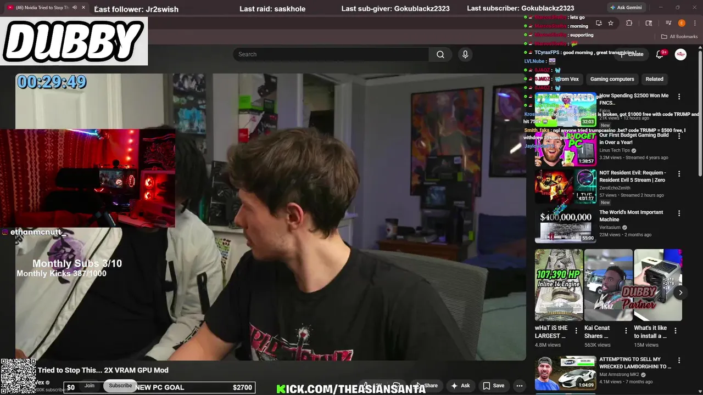Focus the YouTube Search field
The height and width of the screenshot is (395, 703).
click(x=331, y=54)
